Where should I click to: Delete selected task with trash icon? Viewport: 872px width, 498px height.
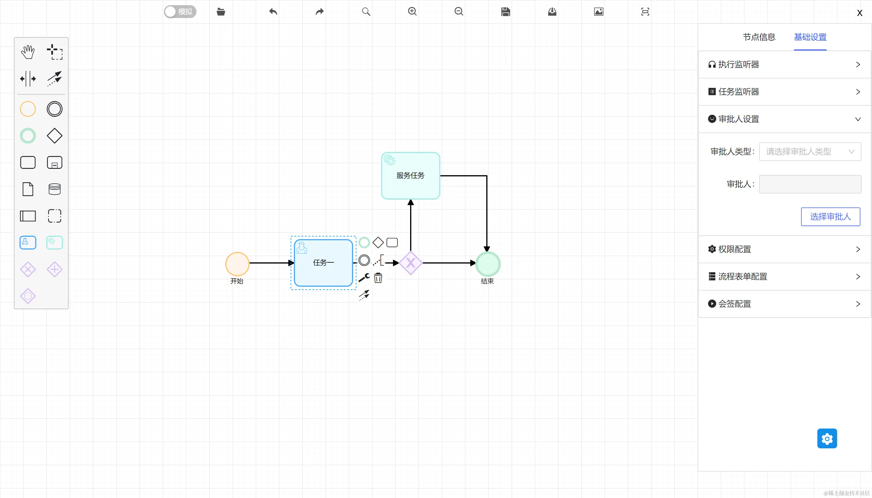click(378, 278)
